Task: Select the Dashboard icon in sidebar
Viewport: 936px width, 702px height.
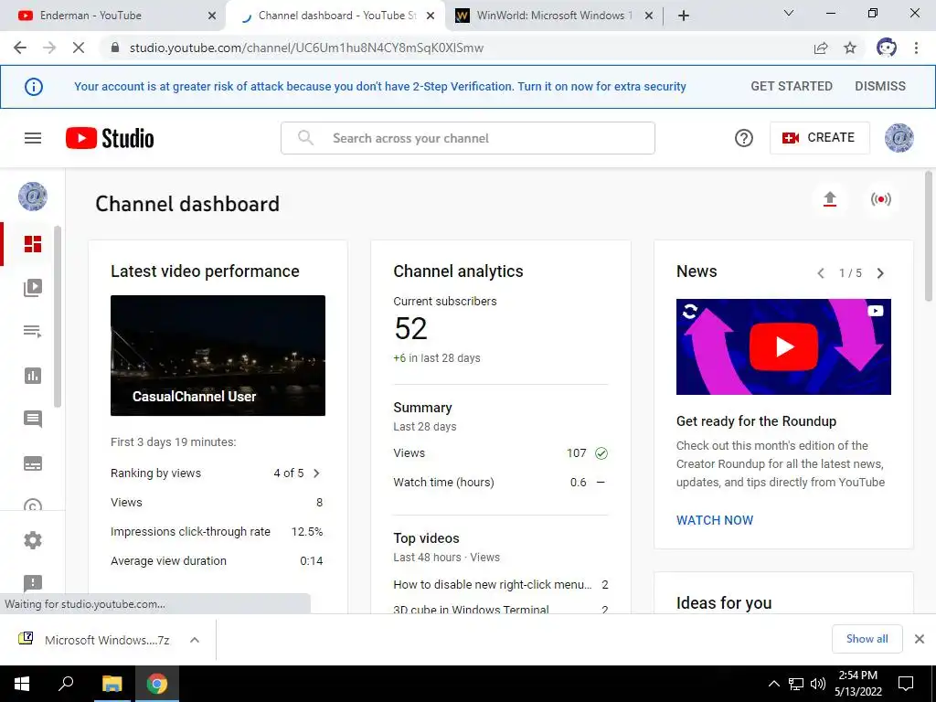Action: coord(33,244)
